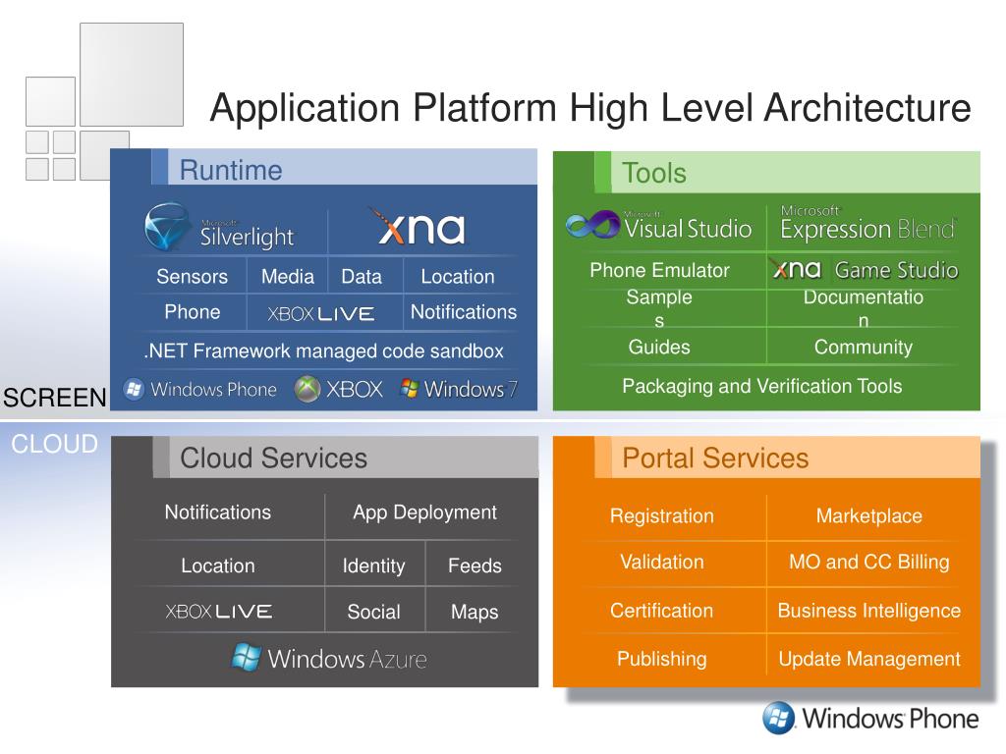This screenshot has height=754, width=1006.
Task: Click Business Intelligence in Portal Services
Action: (x=868, y=611)
